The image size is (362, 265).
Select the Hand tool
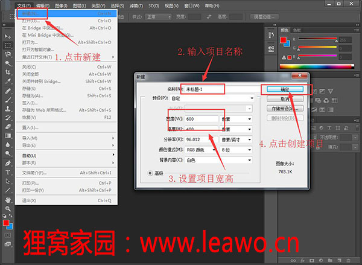pos(8,200)
